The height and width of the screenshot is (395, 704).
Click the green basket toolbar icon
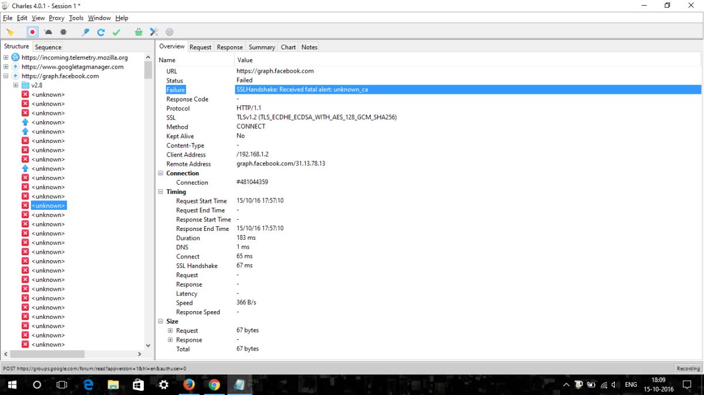coord(138,32)
